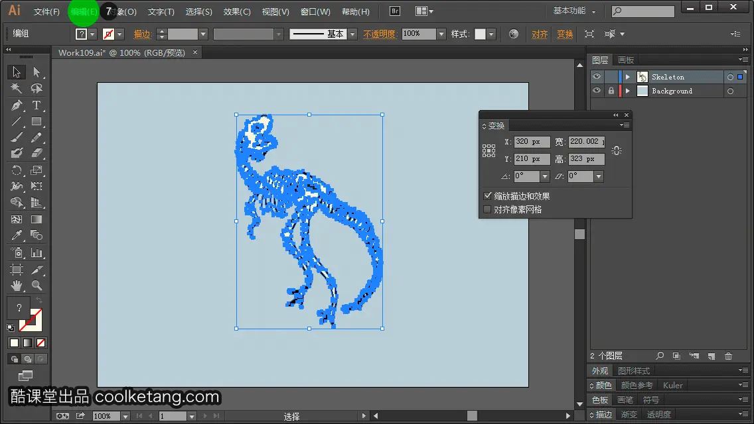754x424 pixels.
Task: Select the Rotate tool
Action: pyautogui.click(x=17, y=170)
